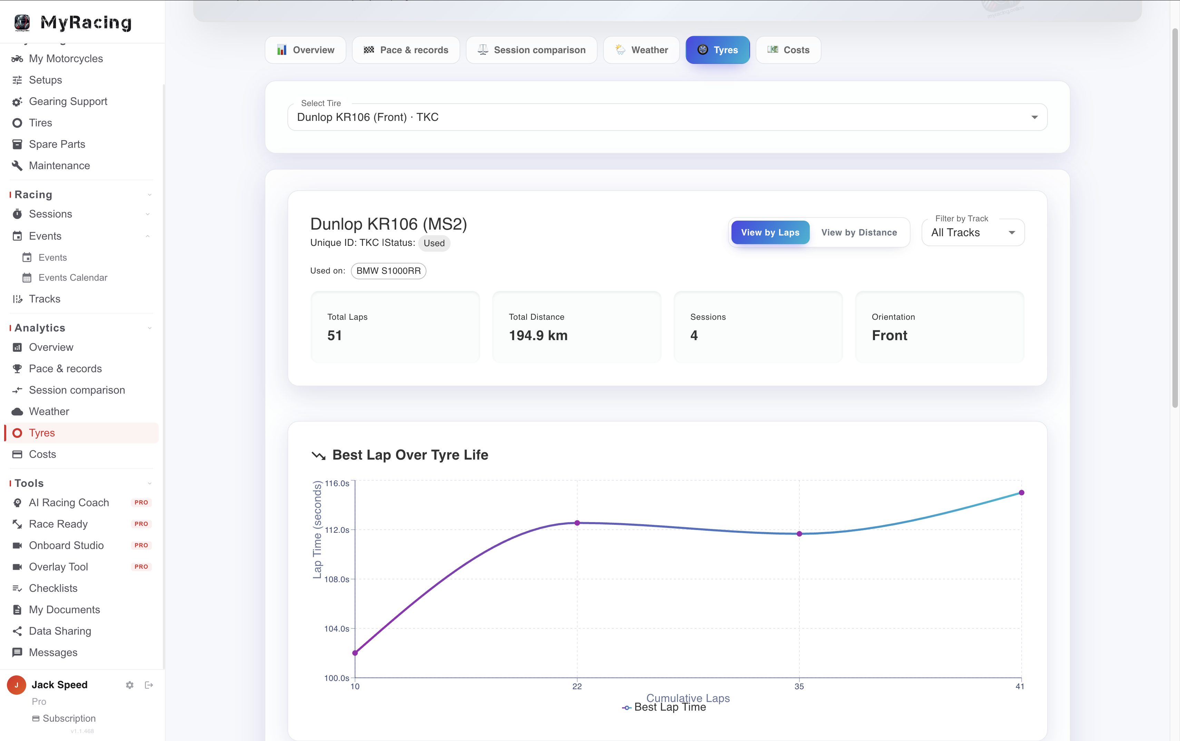This screenshot has width=1180, height=741.
Task: Click the logout icon beside Jack Speed
Action: (149, 685)
